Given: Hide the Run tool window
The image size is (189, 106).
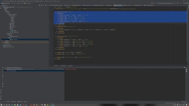Looking at the screenshot, I should pos(186,67).
